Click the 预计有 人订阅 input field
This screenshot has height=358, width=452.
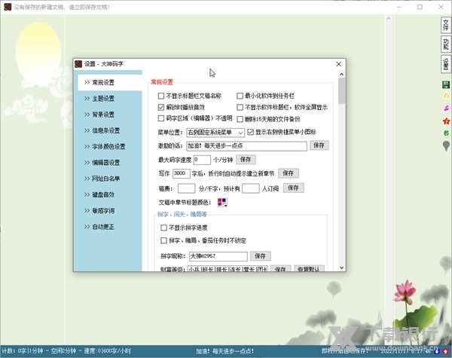251,188
